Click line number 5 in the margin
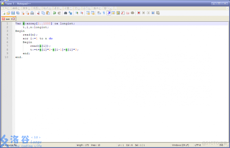Viewport: 230px width, 148px height. click(x=7, y=38)
